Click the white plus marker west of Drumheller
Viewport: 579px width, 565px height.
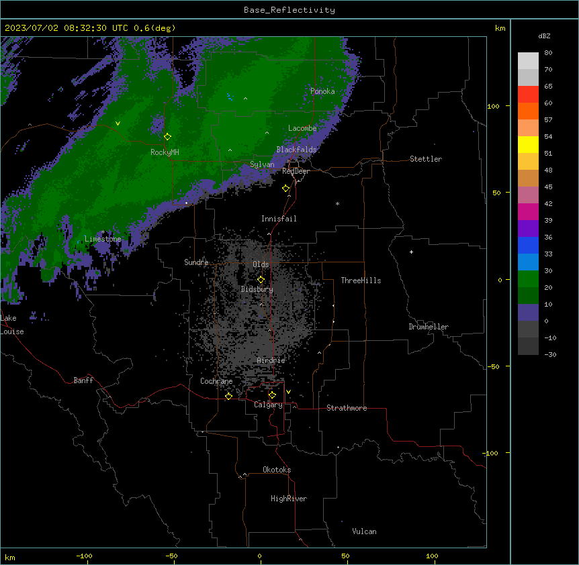point(411,252)
